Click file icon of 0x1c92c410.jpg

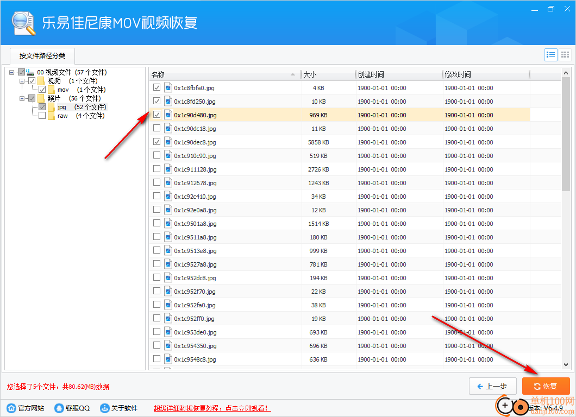[x=168, y=197]
